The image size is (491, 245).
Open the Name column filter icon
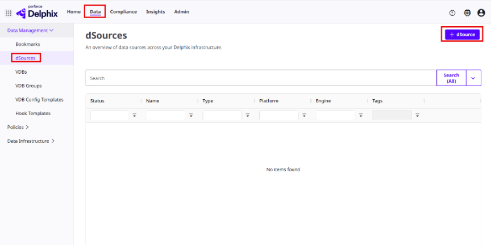(191, 115)
